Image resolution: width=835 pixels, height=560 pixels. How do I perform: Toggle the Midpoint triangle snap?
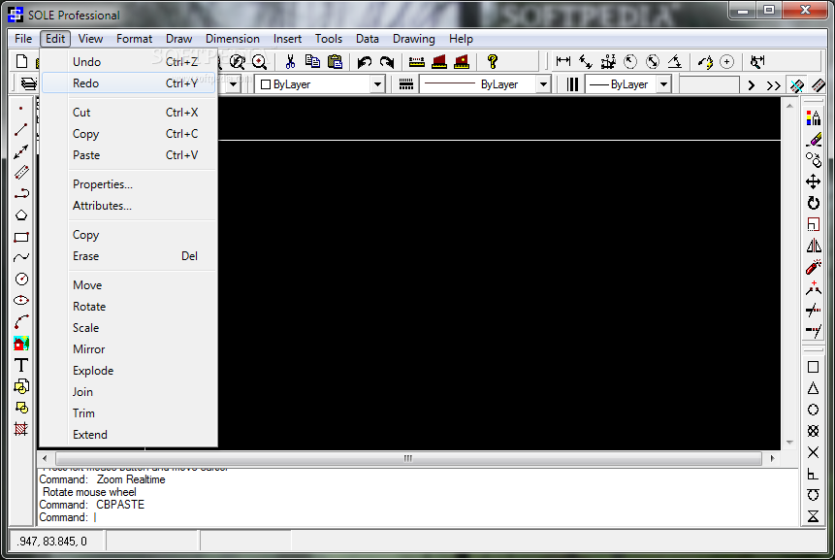coord(813,388)
